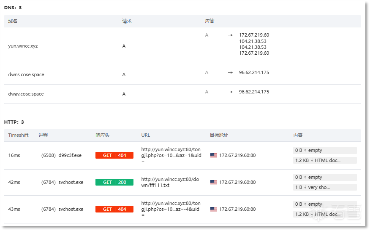Open the down/fff111.txt URL
This screenshot has height=231, width=370.
[x=171, y=182]
